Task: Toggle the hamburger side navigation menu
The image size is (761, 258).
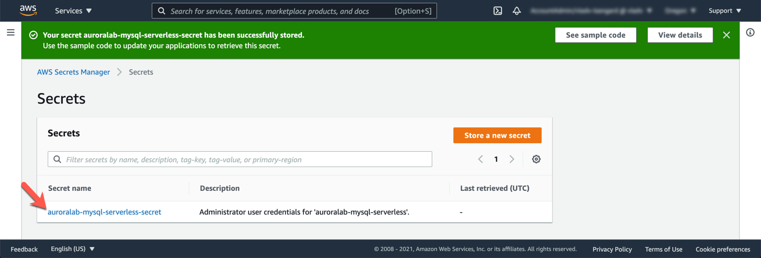Action: tap(11, 33)
